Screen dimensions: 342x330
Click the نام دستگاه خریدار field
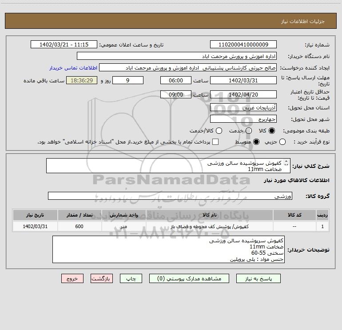pyautogui.click(x=177, y=56)
